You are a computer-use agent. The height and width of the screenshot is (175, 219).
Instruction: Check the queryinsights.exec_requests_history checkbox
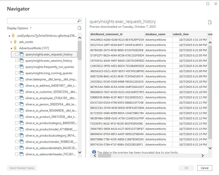[x=17, y=54]
